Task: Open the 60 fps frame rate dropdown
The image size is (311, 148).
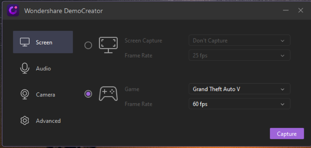Action: pyautogui.click(x=239, y=103)
